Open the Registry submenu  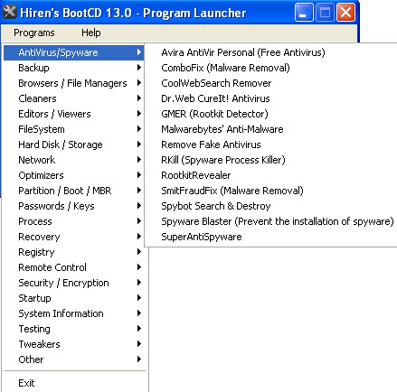[x=73, y=252]
